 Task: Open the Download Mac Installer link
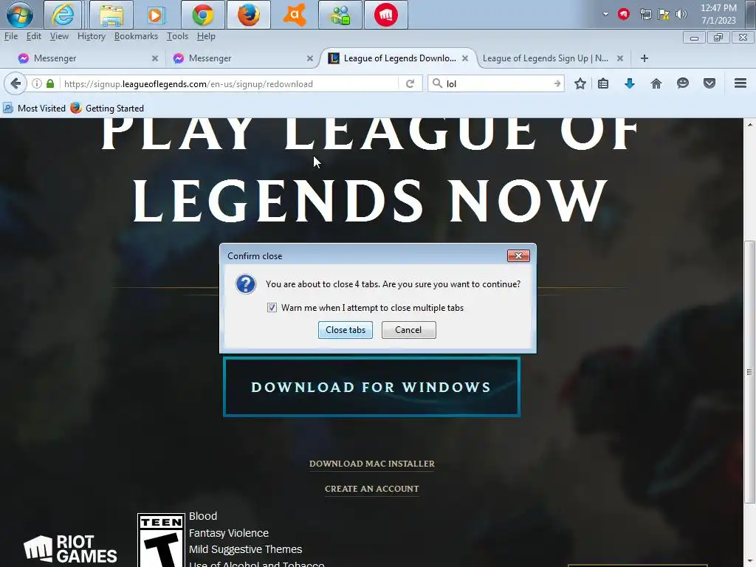click(x=372, y=464)
